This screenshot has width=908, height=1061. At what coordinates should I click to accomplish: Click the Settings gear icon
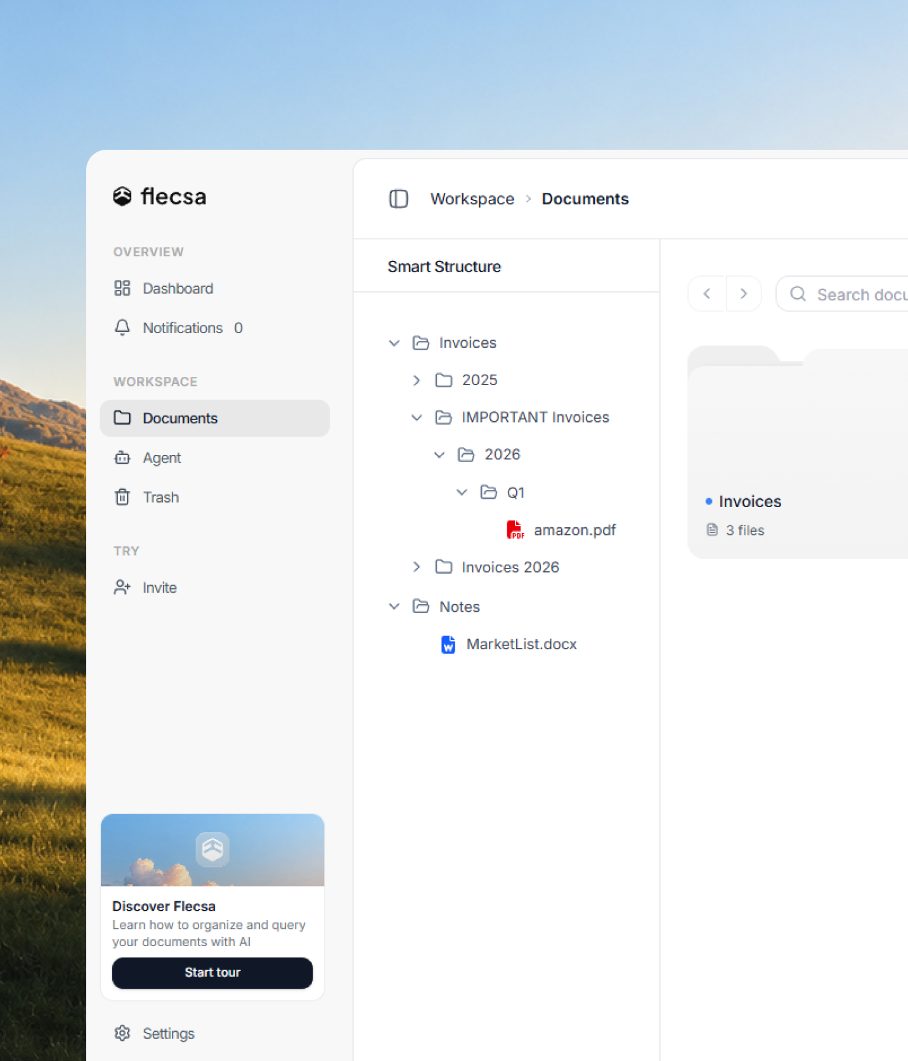122,1033
